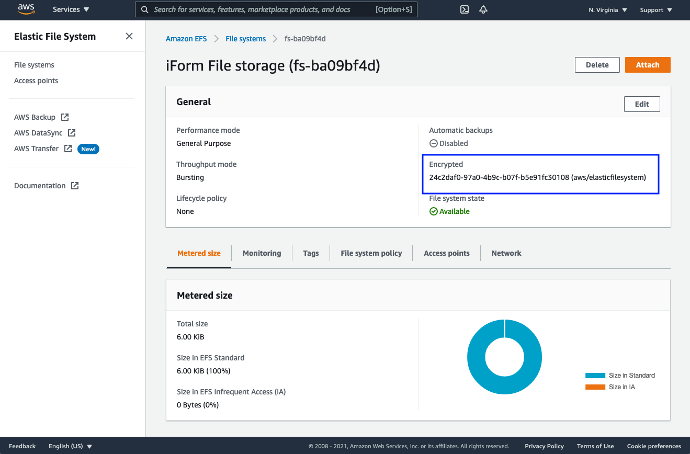
Task: Open the Privacy Policy footer link
Action: point(544,446)
